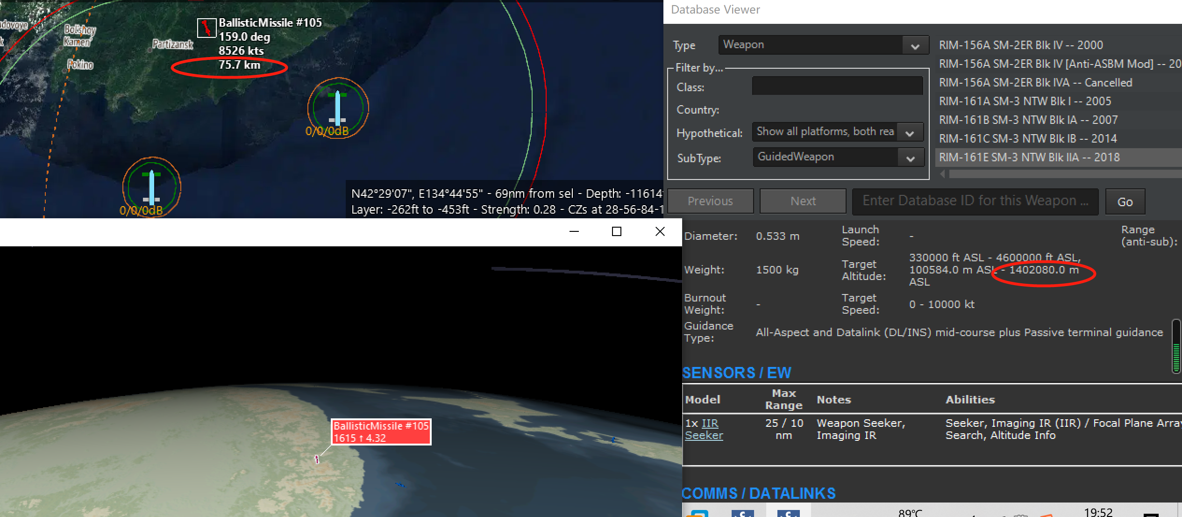Select the upper ship unit icon on map

pos(337,108)
